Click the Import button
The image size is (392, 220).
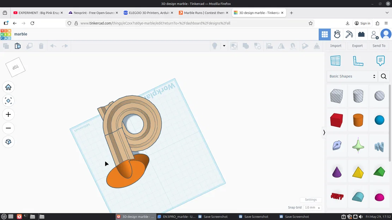click(x=336, y=46)
